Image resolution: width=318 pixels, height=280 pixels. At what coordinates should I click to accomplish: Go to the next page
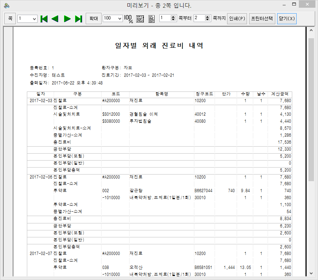pos(67,18)
